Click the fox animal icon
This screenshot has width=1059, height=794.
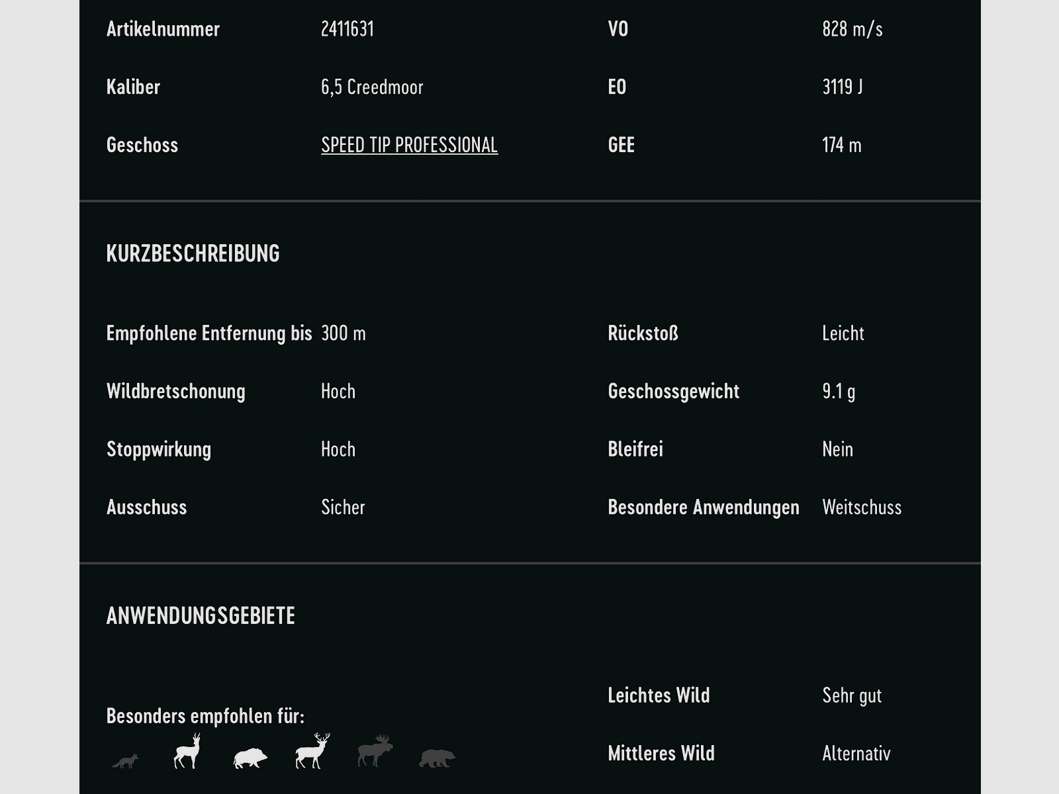click(126, 761)
